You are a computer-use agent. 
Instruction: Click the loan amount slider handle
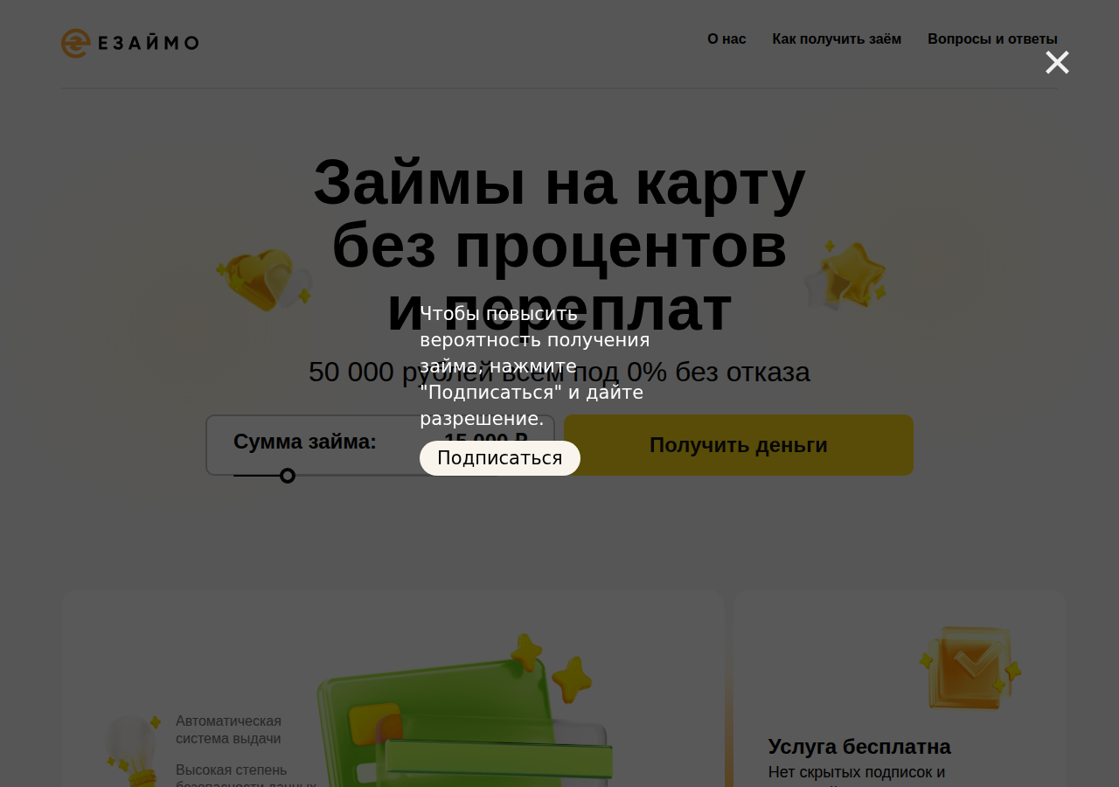tap(288, 476)
